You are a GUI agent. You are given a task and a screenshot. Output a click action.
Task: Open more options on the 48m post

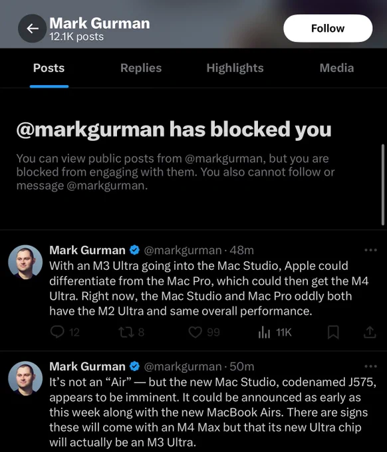click(x=370, y=250)
